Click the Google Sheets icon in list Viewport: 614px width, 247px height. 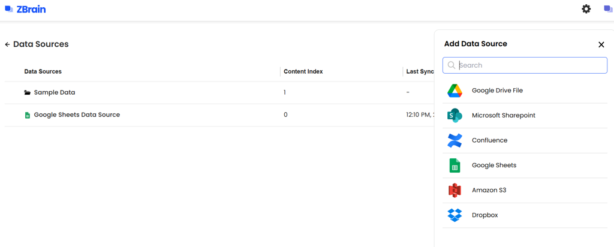tap(455, 165)
